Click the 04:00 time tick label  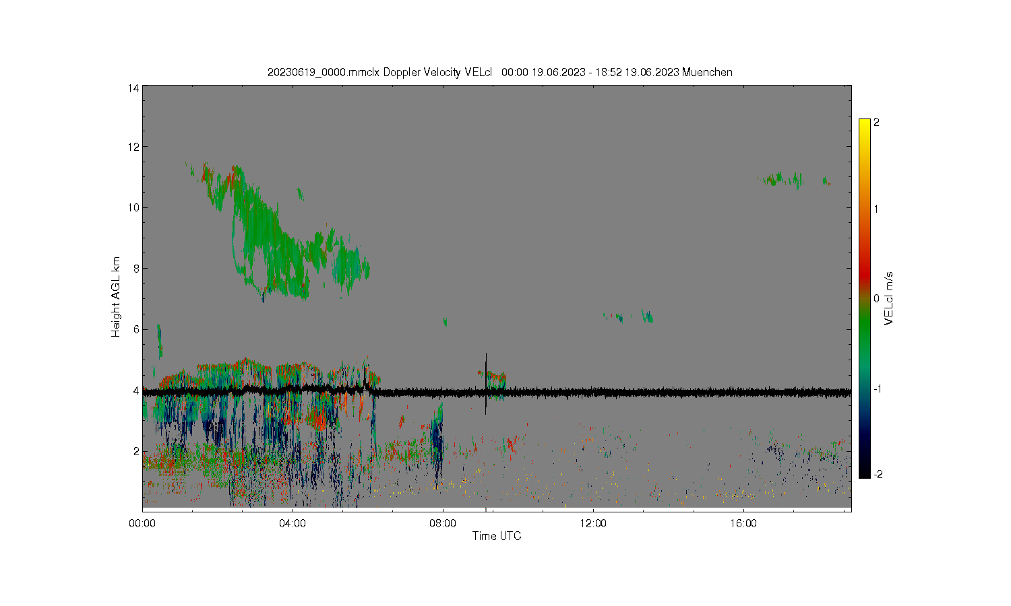(x=293, y=523)
